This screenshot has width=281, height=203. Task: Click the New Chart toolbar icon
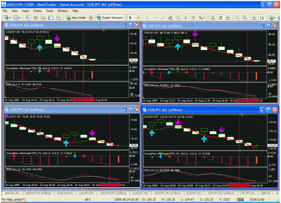coord(6,18)
